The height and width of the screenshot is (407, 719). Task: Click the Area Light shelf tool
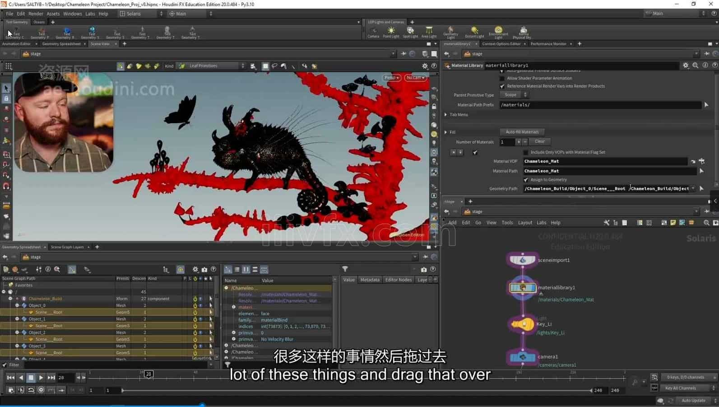click(429, 33)
